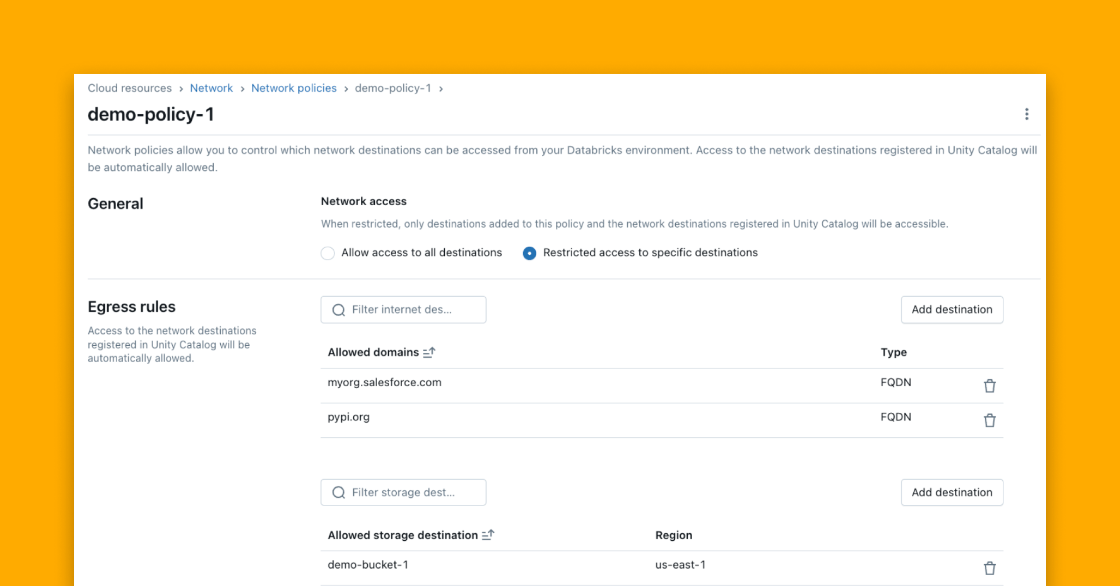This screenshot has width=1120, height=586.
Task: Open the three-dot policy options menu
Action: pos(1026,114)
